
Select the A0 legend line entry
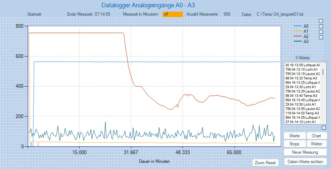301,26
